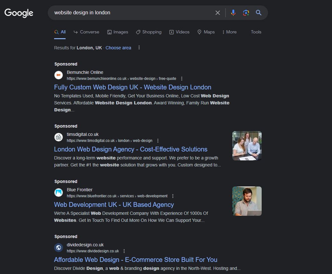Click the timsdigital.co.uk favicon
The image size is (332, 274).
pos(59,137)
